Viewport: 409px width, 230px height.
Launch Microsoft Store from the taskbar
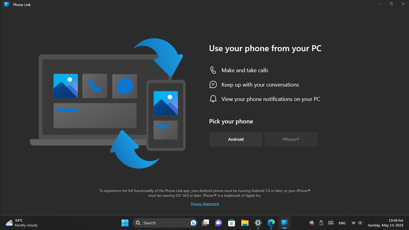point(231,223)
